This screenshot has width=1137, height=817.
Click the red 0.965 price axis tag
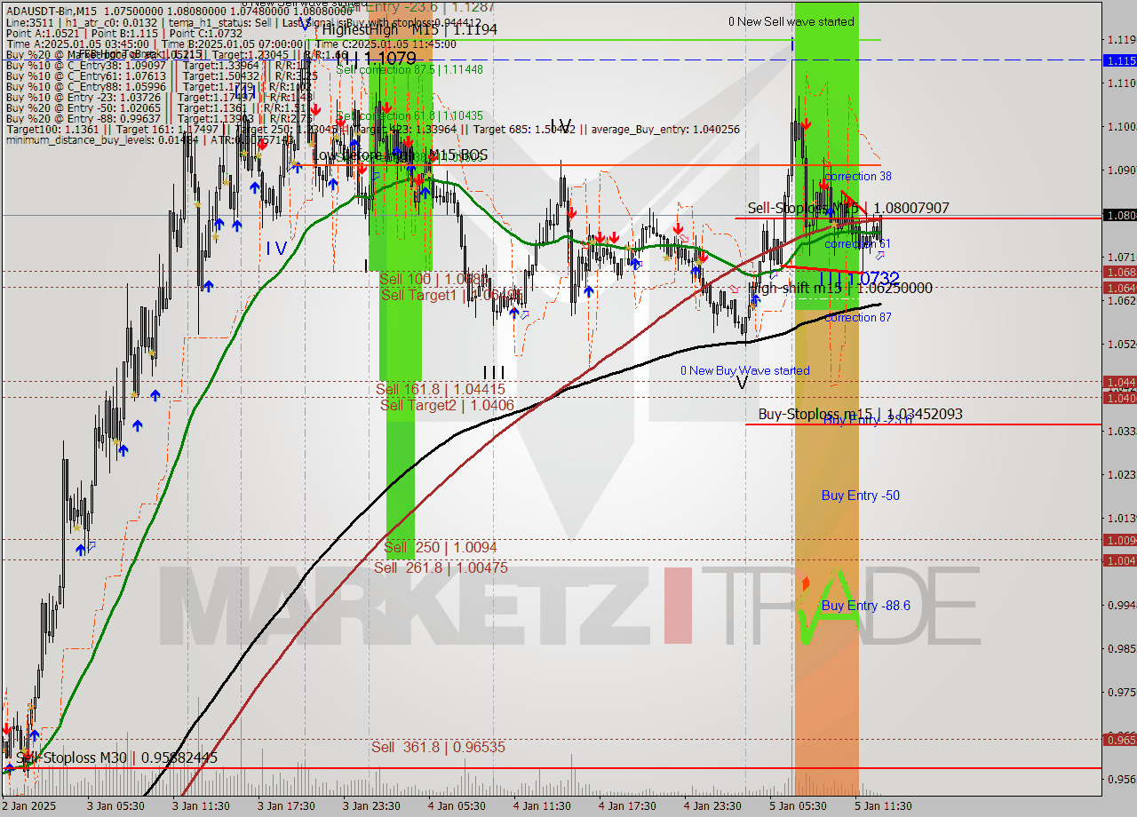point(1119,740)
